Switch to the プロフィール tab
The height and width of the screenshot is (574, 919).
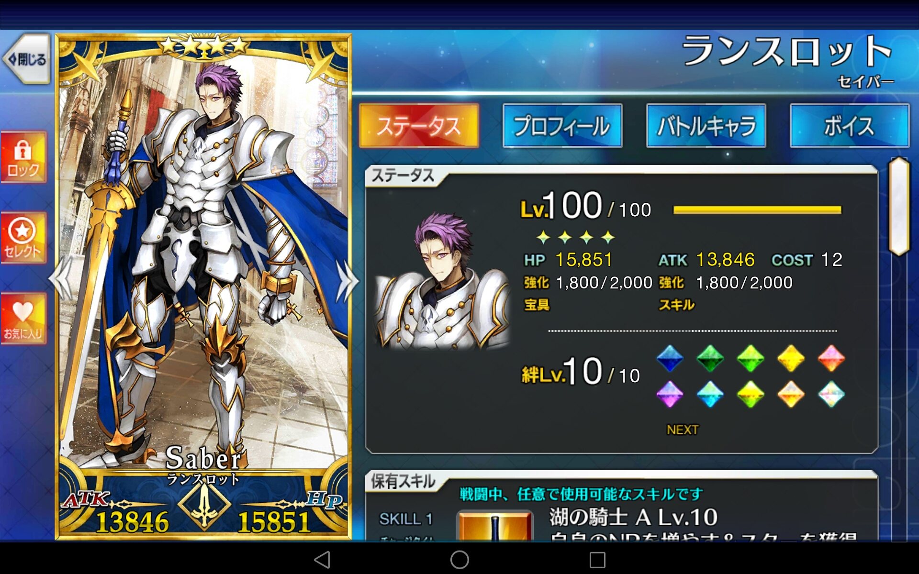pos(562,126)
